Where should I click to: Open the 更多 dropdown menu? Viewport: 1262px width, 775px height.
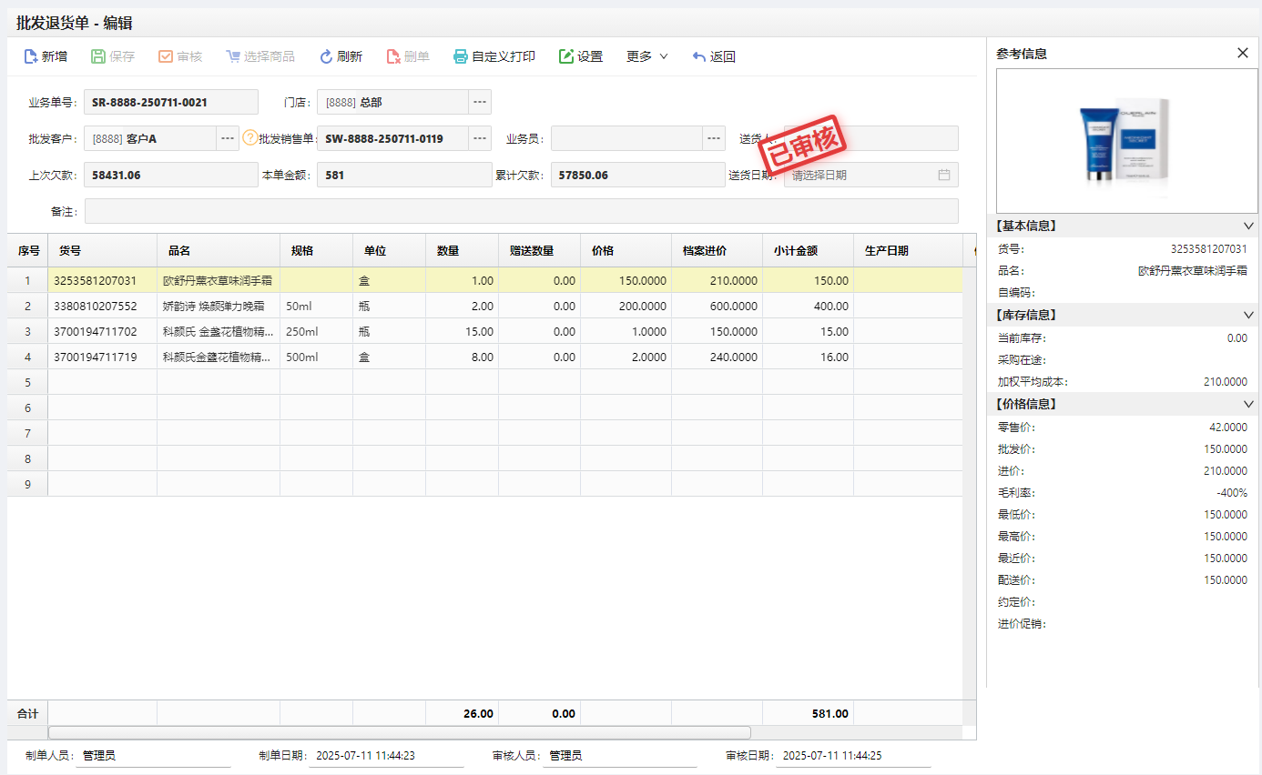pyautogui.click(x=647, y=56)
